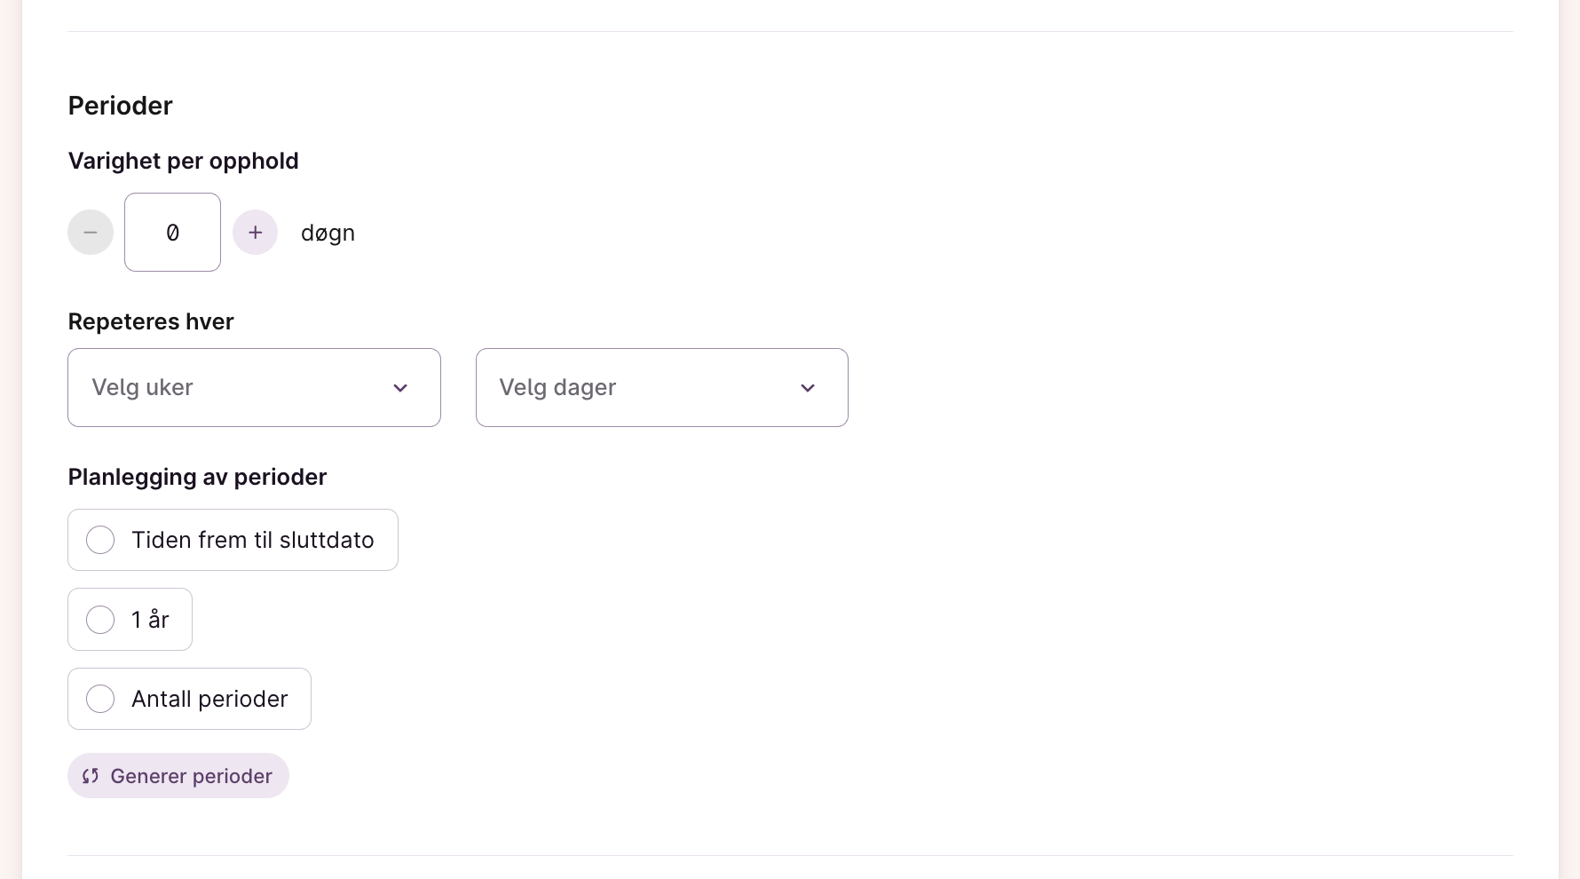The width and height of the screenshot is (1580, 879).
Task: Click the Planlegging av perioder label
Action: 198,477
